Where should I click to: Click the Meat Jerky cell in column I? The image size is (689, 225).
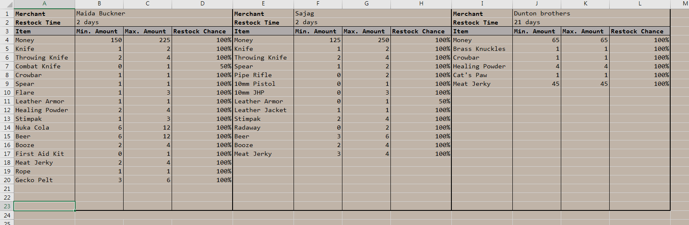(x=482, y=84)
